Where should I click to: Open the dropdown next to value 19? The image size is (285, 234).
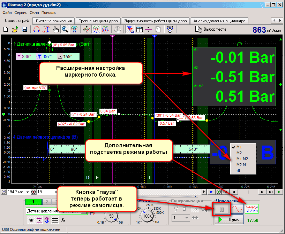tap(55, 192)
